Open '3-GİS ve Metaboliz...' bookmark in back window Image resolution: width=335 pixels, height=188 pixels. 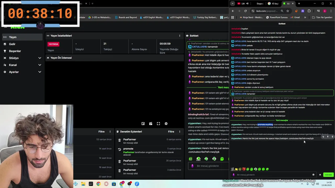tap(100, 17)
